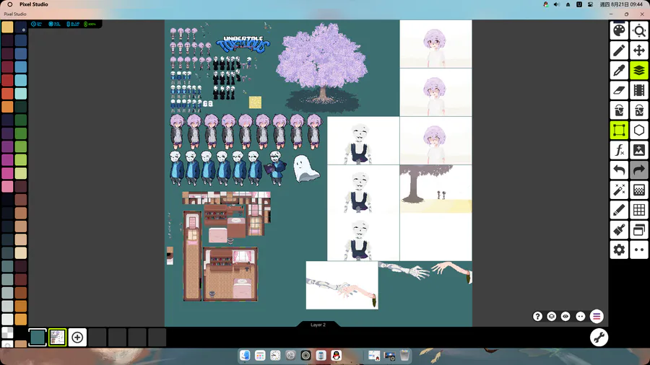Image resolution: width=650 pixels, height=365 pixels.
Task: Select the pattern bucket fill tool
Action: (x=639, y=110)
